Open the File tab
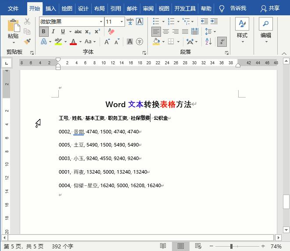The image size is (290, 251). pos(13,8)
